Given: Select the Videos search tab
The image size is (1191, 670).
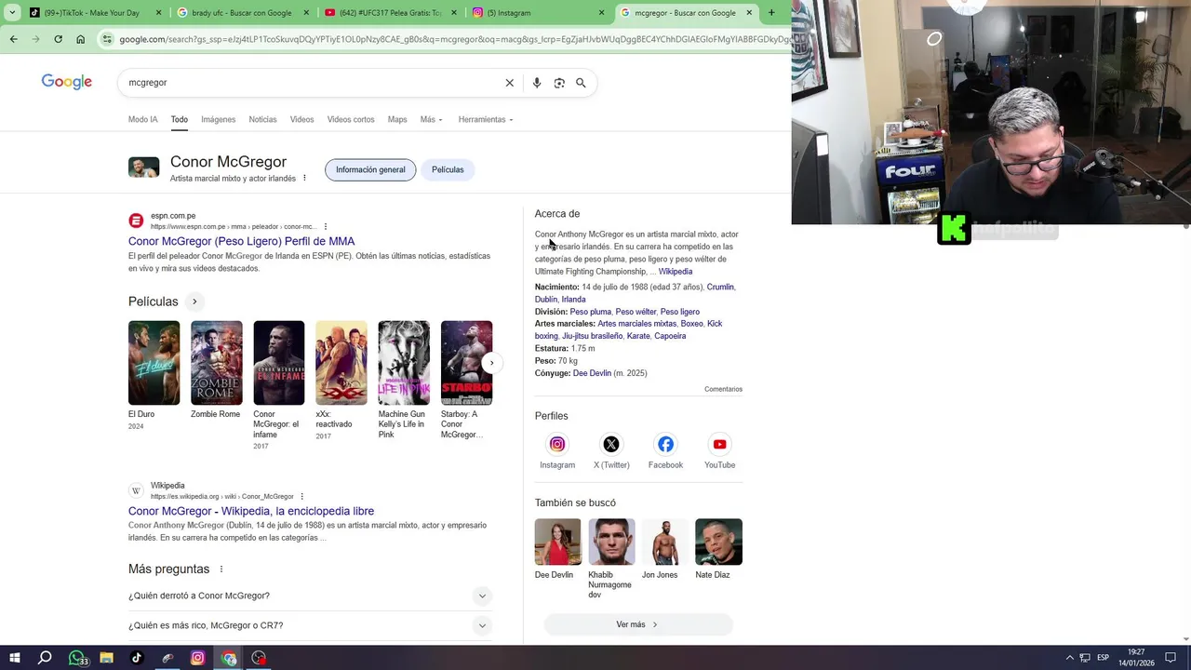Looking at the screenshot, I should (x=301, y=119).
